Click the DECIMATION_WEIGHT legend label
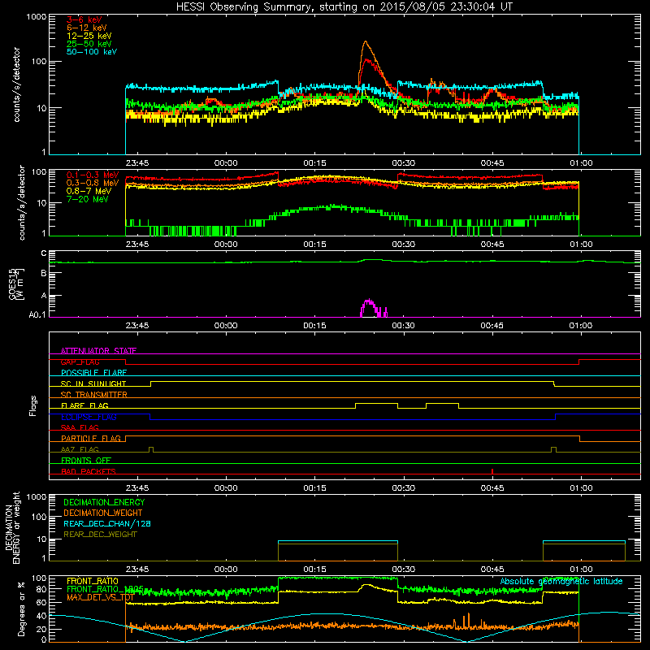Image resolution: width=650 pixels, height=650 pixels. (x=103, y=513)
